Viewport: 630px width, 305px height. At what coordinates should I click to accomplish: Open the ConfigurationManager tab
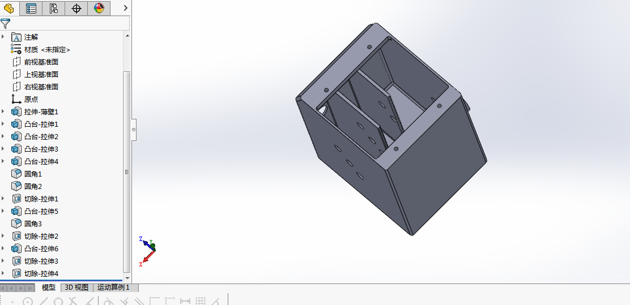53,8
